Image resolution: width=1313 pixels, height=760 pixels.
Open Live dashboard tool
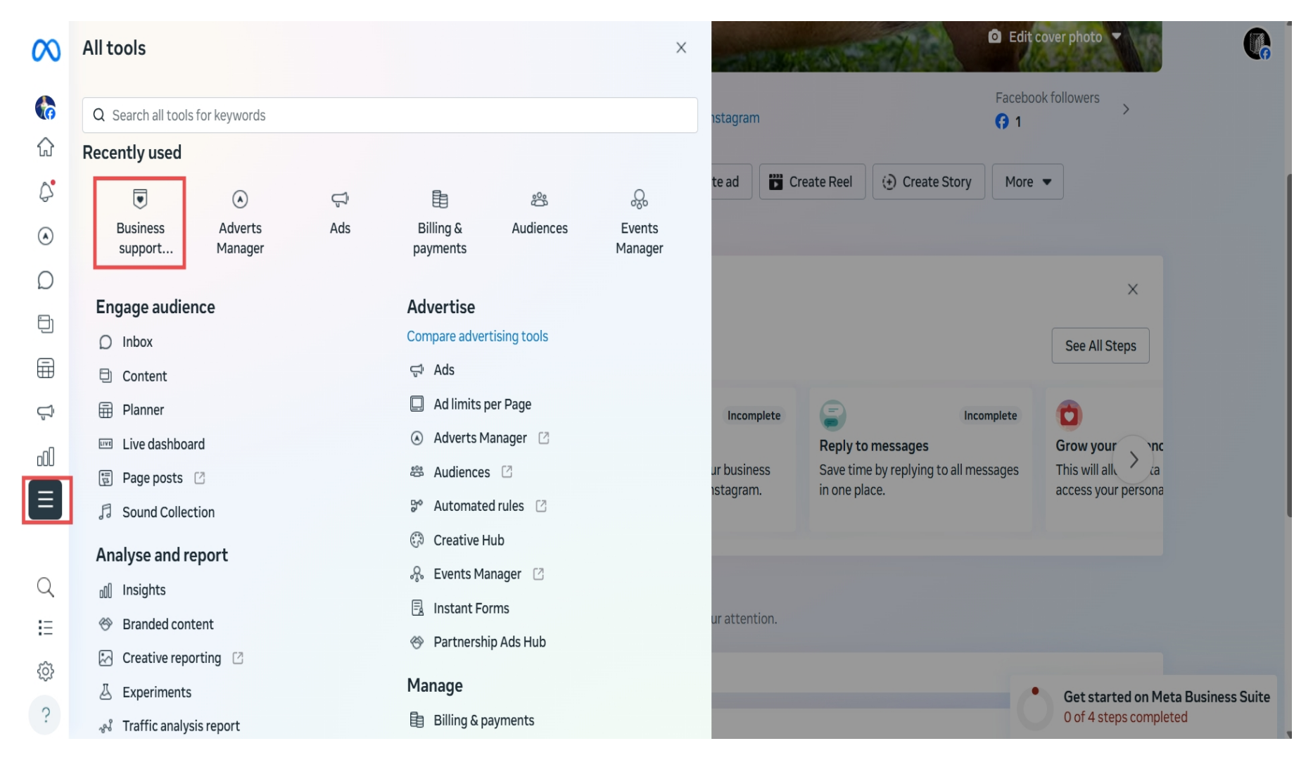[x=151, y=445]
